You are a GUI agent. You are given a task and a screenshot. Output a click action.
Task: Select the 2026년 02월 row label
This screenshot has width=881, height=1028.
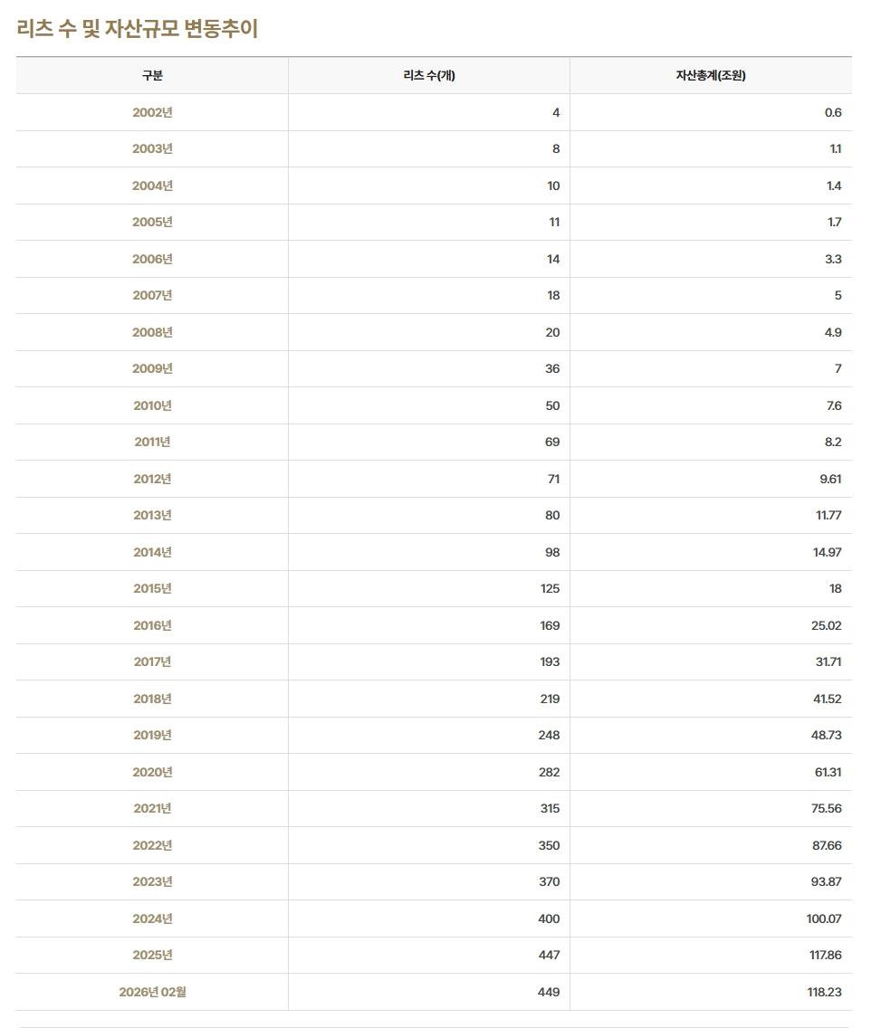click(x=152, y=992)
